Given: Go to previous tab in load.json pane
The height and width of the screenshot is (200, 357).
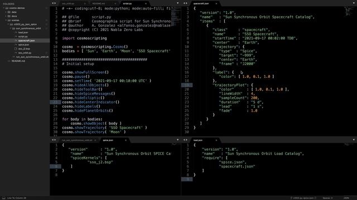Looking at the screenshot, I should point(184,140).
